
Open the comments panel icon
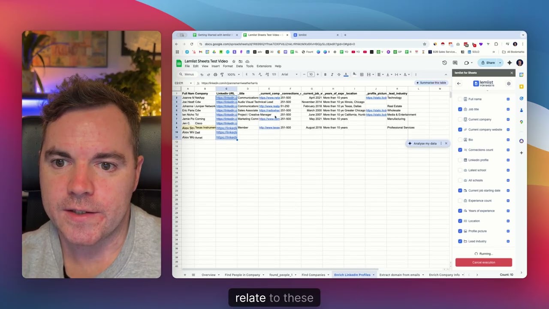[455, 63]
